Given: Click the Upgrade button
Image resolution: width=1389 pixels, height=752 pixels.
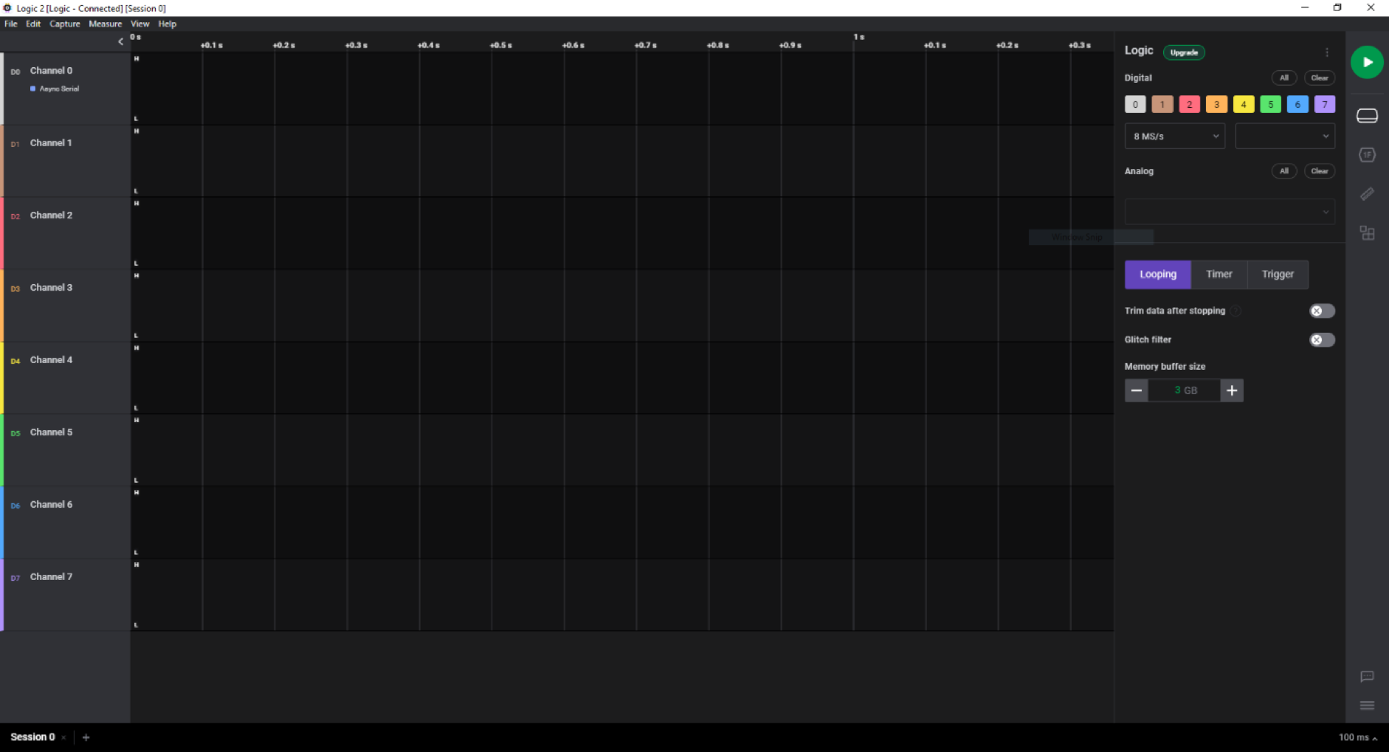Looking at the screenshot, I should (x=1184, y=52).
